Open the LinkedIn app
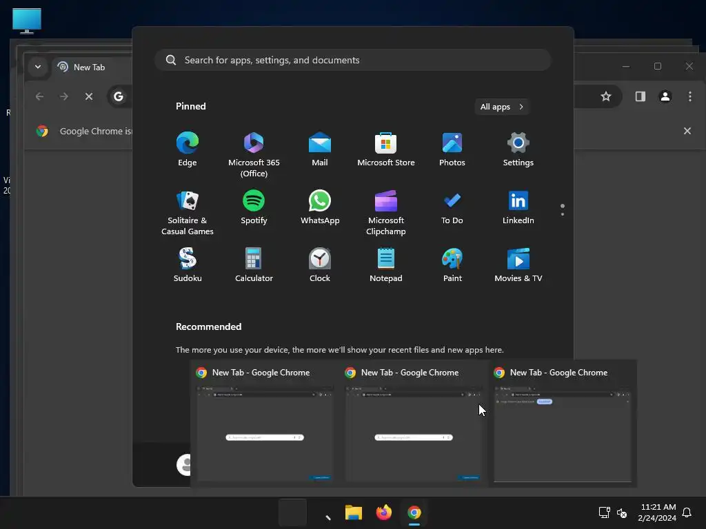The width and height of the screenshot is (706, 529). pyautogui.click(x=518, y=207)
